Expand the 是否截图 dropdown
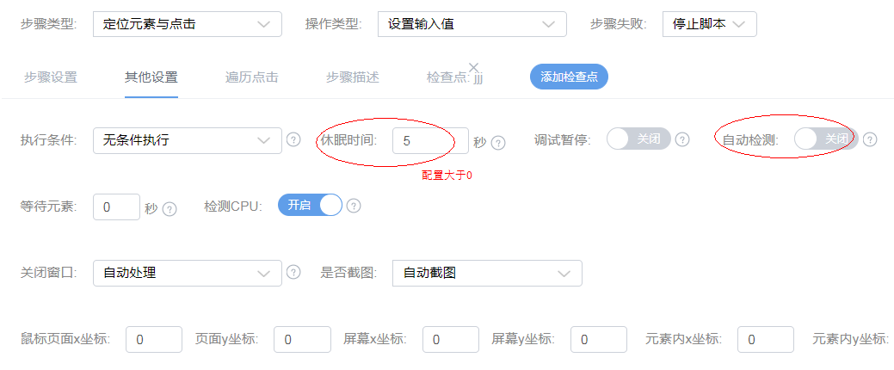 point(486,273)
